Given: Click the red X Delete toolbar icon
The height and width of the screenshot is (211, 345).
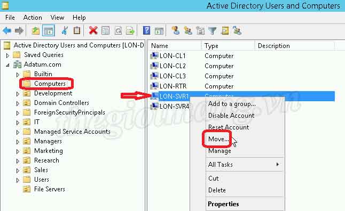Looking at the screenshot, I should coord(93,30).
